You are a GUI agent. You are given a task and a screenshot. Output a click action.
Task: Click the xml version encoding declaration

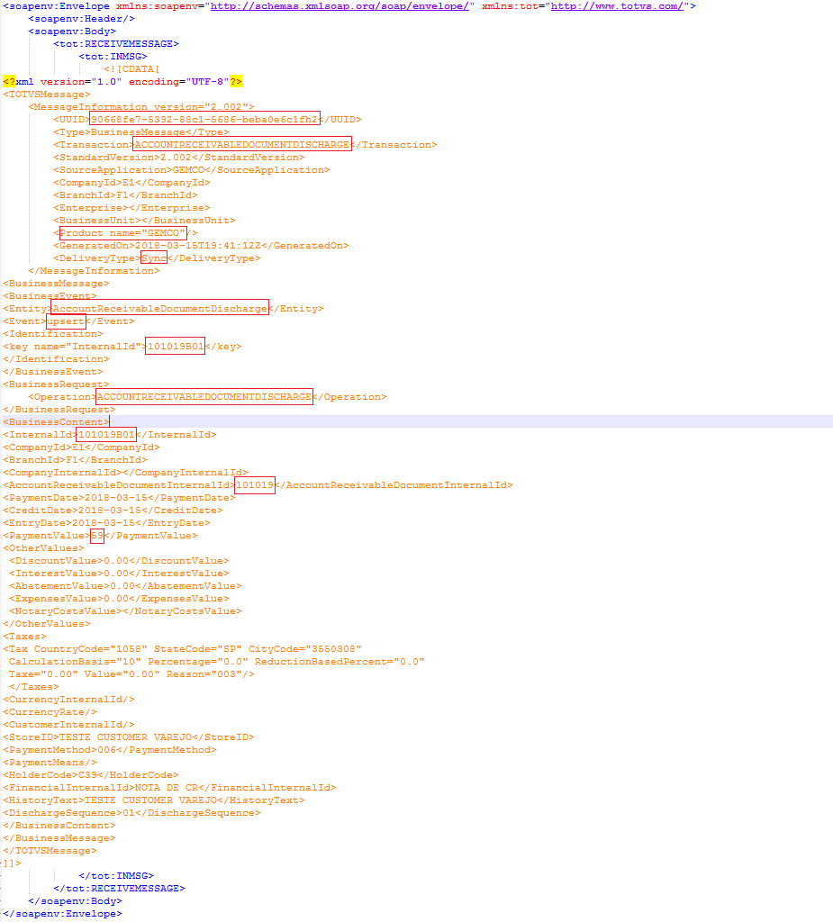tap(122, 82)
